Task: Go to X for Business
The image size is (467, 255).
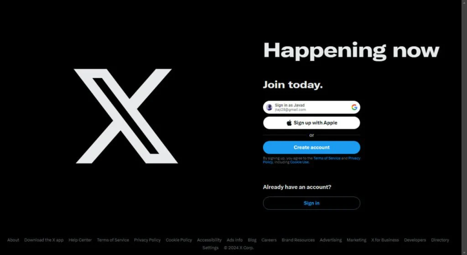Action: point(385,240)
